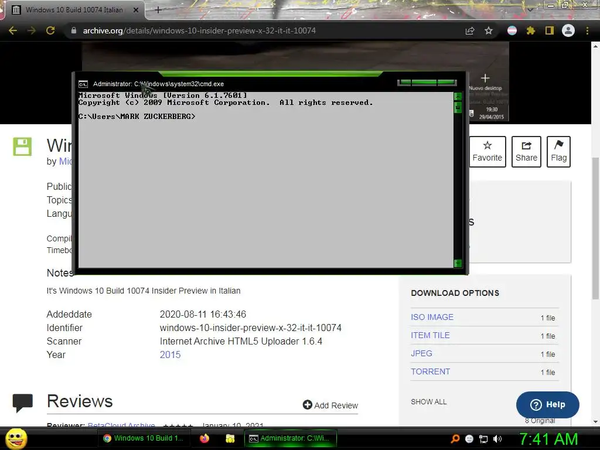This screenshot has width=600, height=450.
Task: Click the Identifier value windows-10-insider-preview-x-32-it-it-10074
Action: click(251, 328)
